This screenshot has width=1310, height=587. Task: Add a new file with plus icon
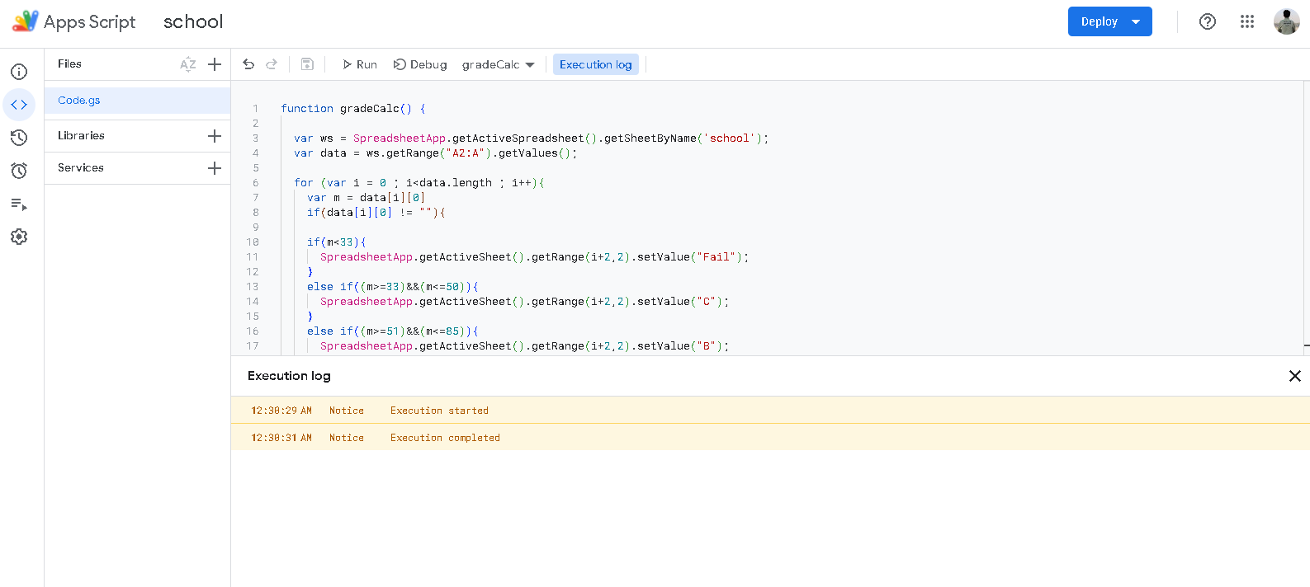coord(215,64)
